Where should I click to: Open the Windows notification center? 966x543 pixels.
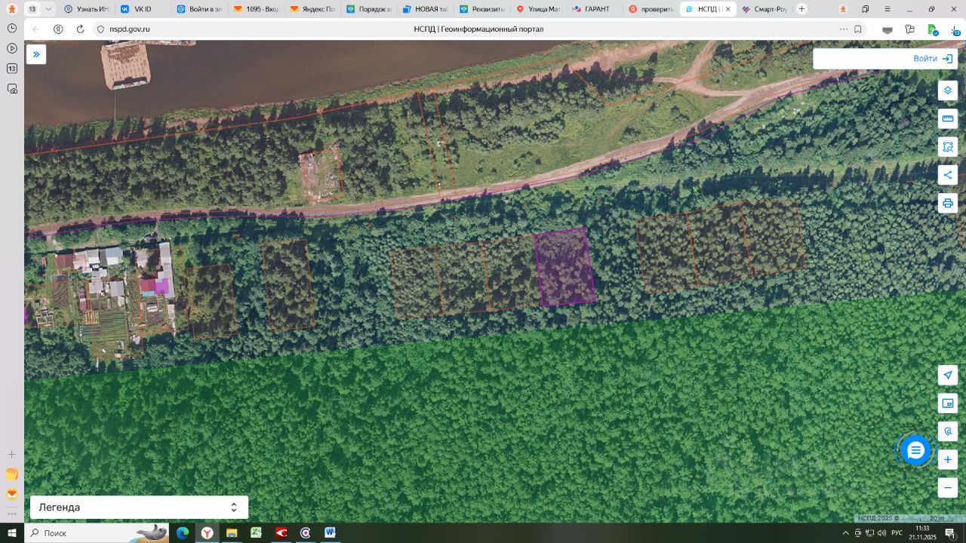(950, 532)
